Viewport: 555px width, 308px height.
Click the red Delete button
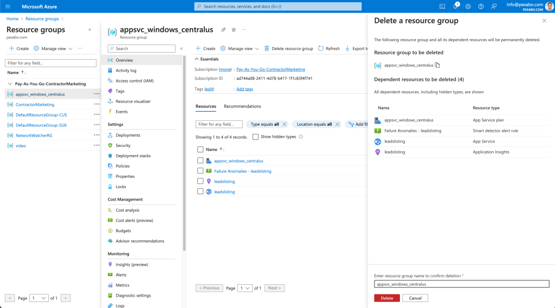point(387,298)
